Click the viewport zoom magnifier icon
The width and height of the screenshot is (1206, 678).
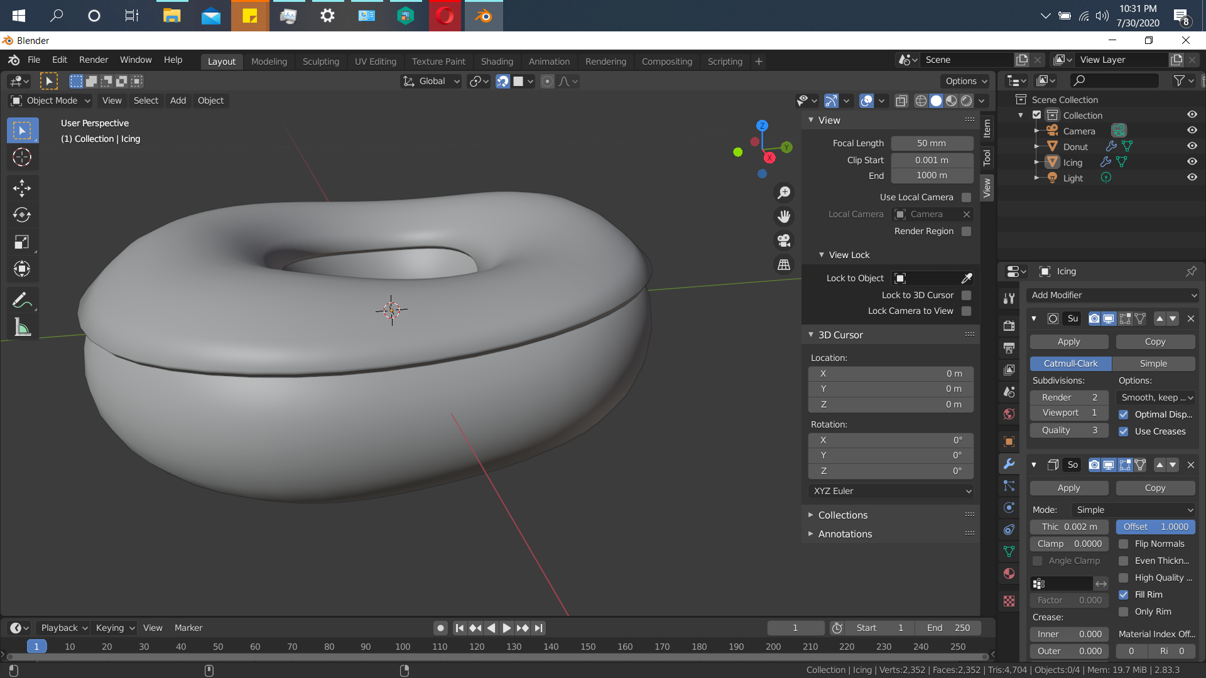point(784,193)
